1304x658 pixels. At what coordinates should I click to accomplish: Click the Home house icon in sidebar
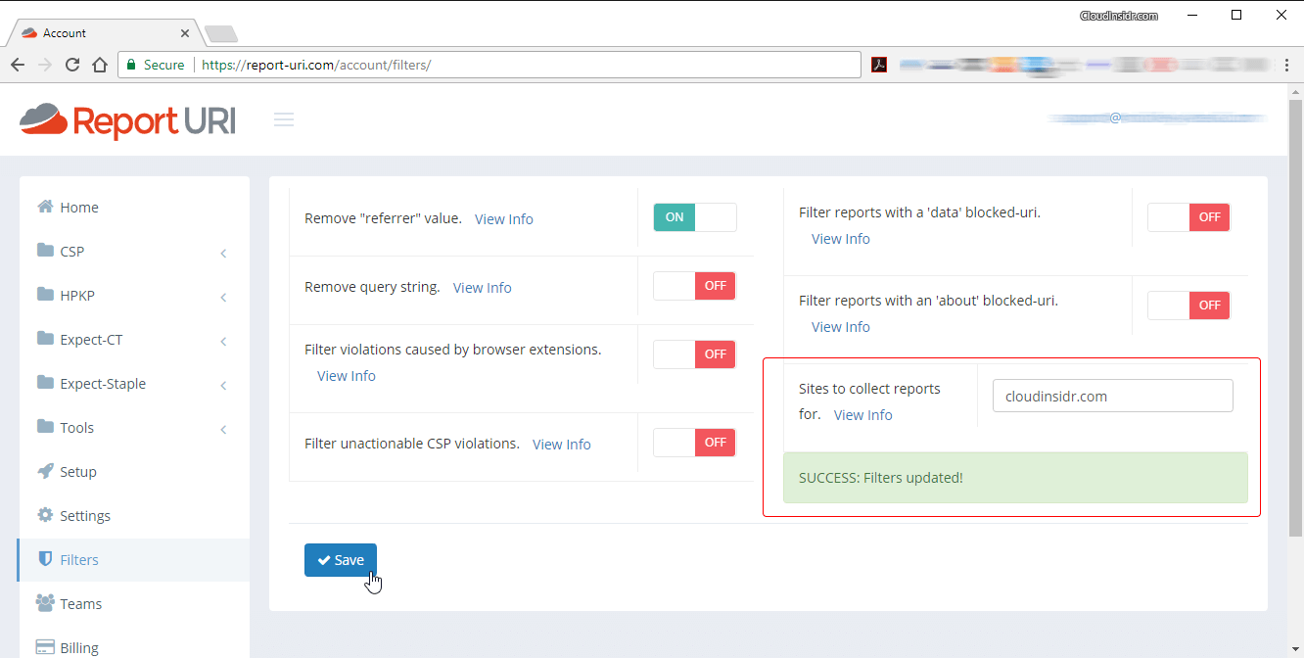(x=45, y=207)
